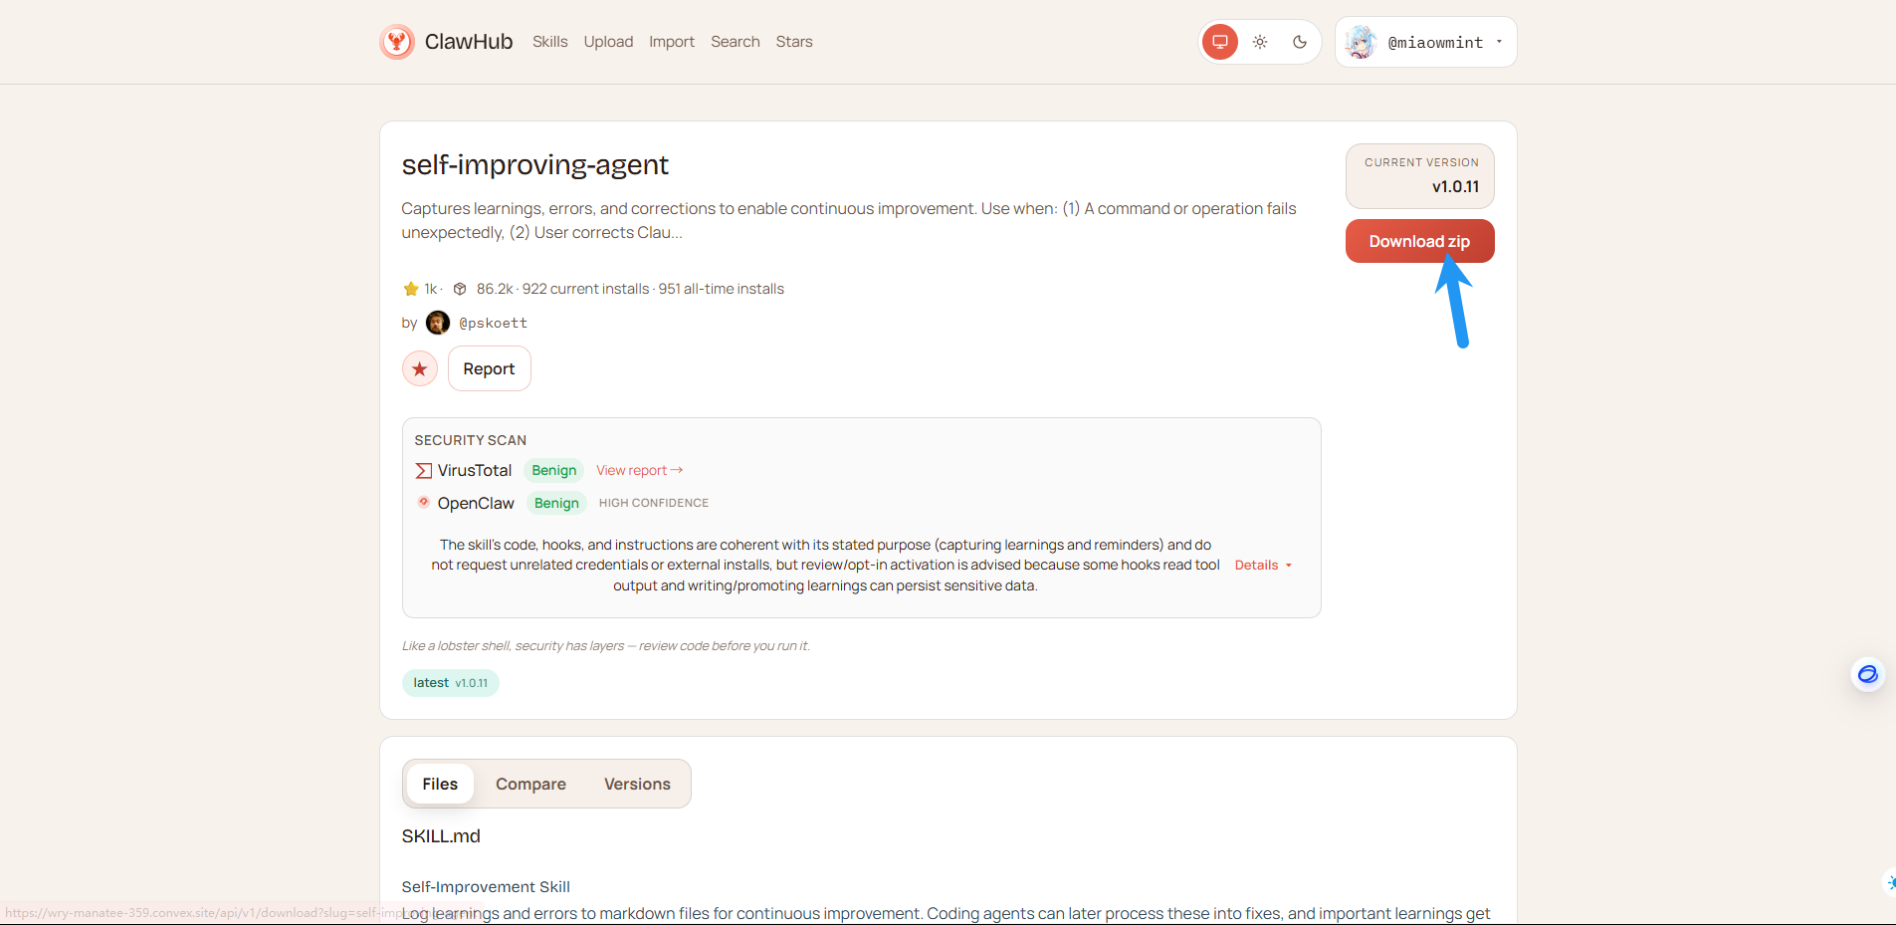Expand the security scan Details

[1262, 566]
